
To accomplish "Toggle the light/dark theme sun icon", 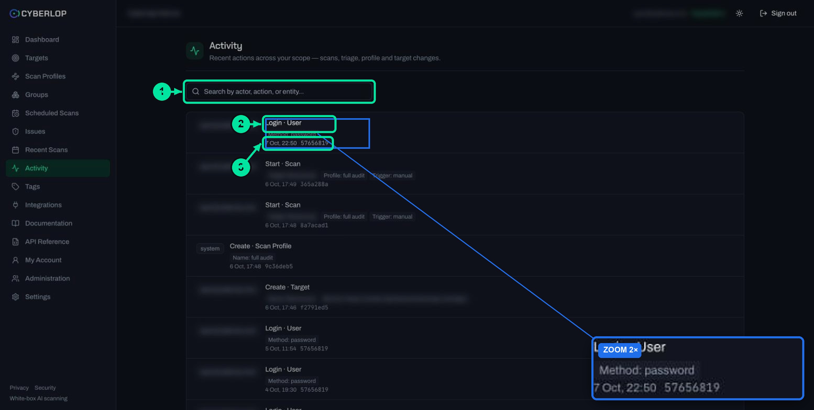I will (x=739, y=13).
